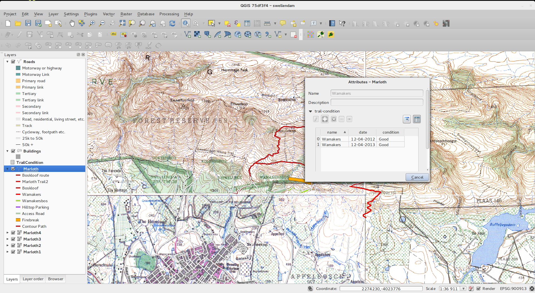This screenshot has height=293, width=535.
Task: Select the Pan Map hand tool
Action: click(x=72, y=24)
